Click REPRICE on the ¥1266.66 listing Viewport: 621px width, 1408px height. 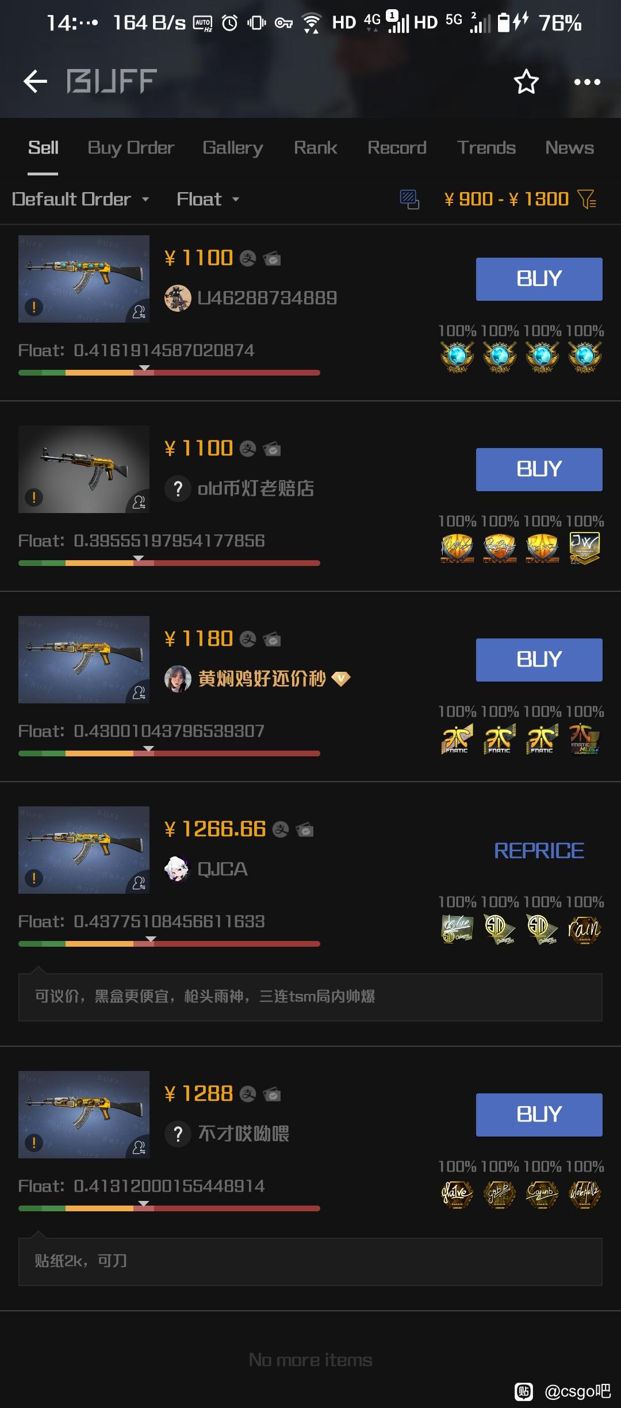(x=539, y=851)
